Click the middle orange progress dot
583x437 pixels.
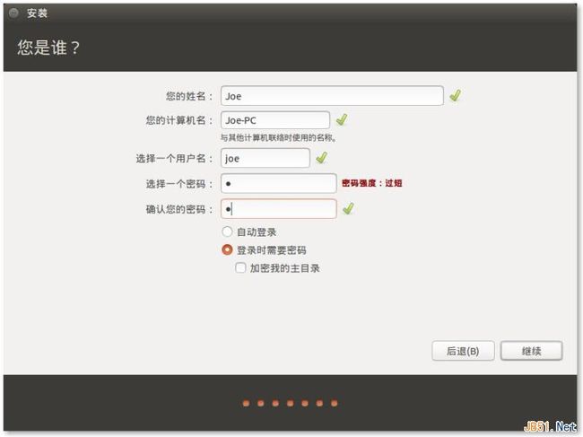(290, 404)
